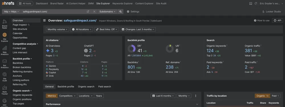Click the Ahrefs logo
This screenshot has height=107, width=285.
(8, 3)
